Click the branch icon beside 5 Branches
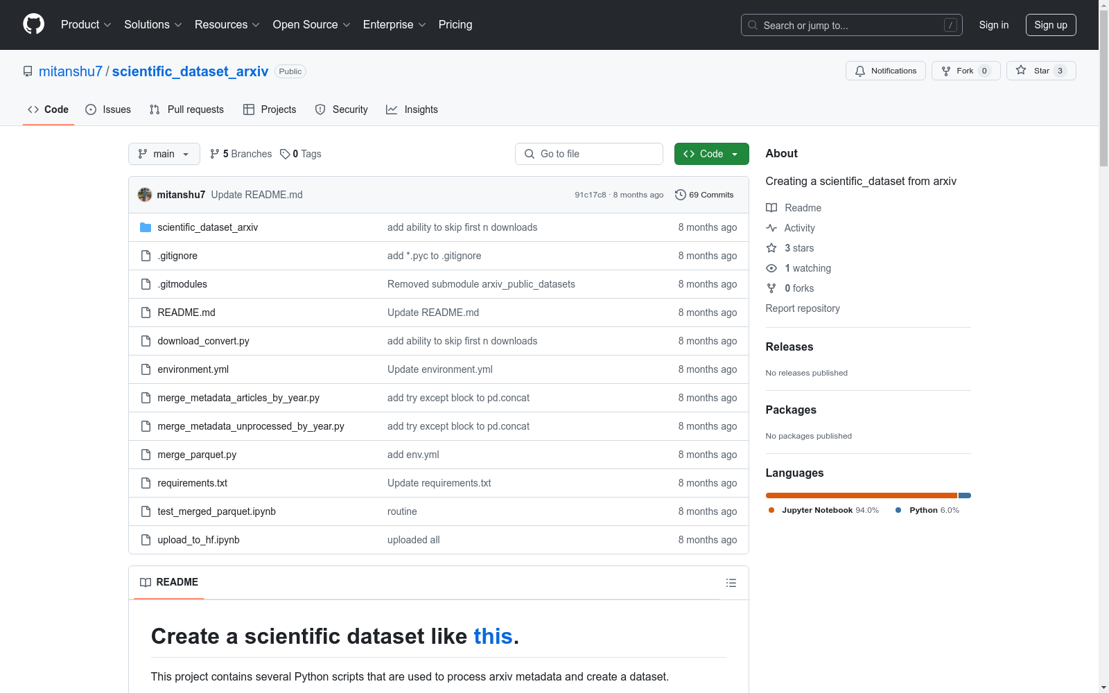1109x693 pixels. (x=215, y=154)
